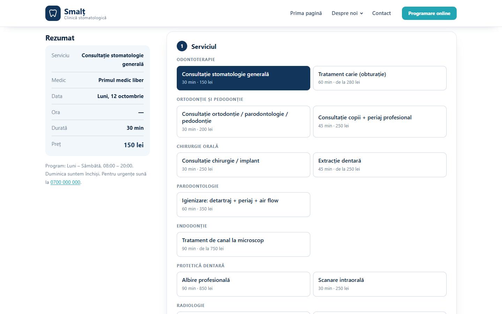The image size is (502, 314).
Task: Choose Scanare intraorală service
Action: pyautogui.click(x=380, y=284)
